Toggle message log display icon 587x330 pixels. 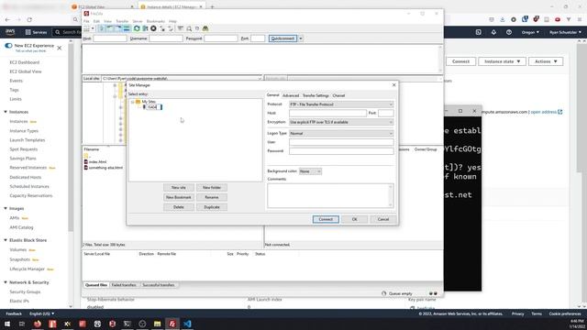(102, 28)
